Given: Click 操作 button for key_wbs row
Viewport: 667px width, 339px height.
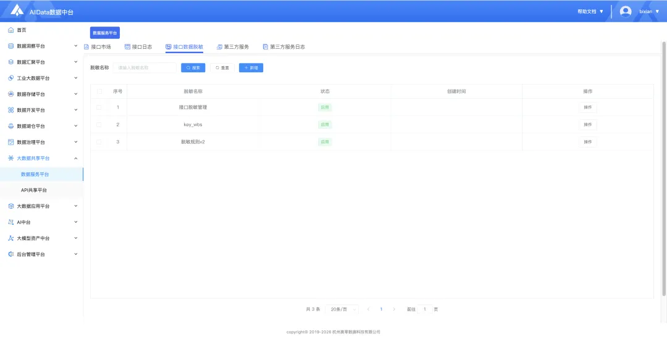Looking at the screenshot, I should [x=587, y=125].
